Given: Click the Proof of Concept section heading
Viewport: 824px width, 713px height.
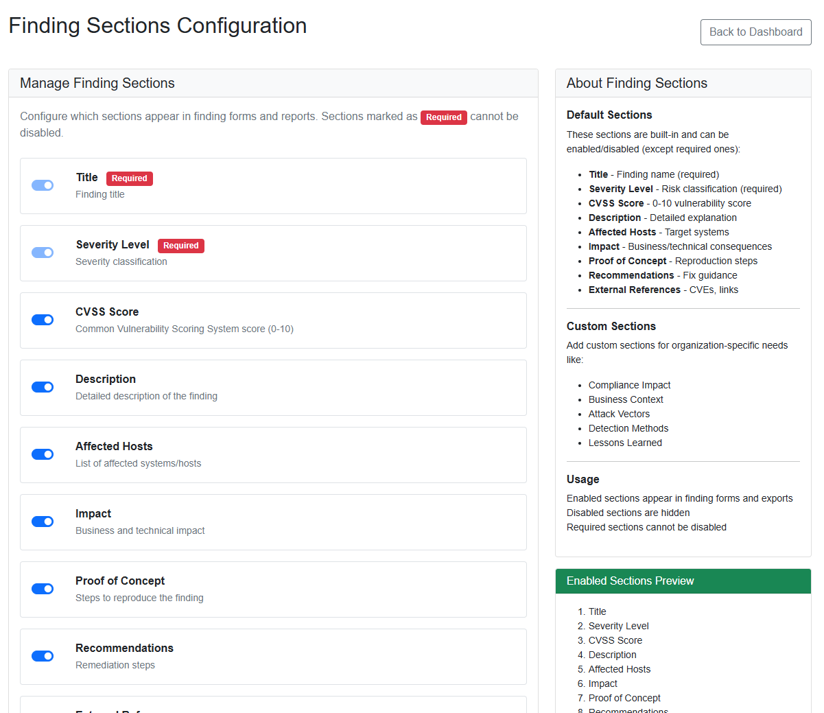Looking at the screenshot, I should pyautogui.click(x=120, y=581).
